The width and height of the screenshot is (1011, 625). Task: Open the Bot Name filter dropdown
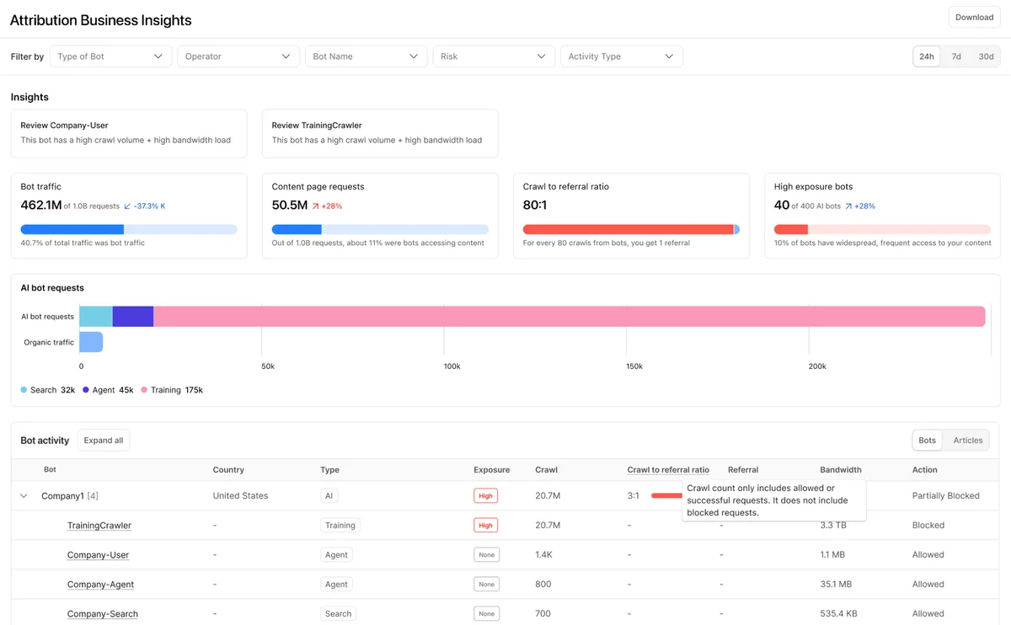pyautogui.click(x=366, y=56)
